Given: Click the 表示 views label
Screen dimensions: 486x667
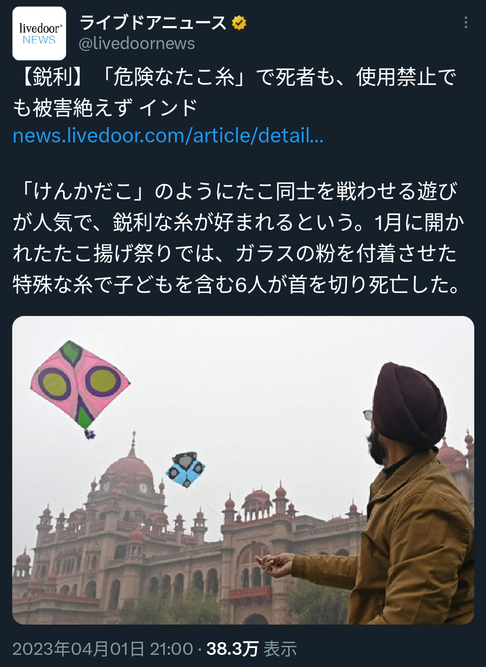Looking at the screenshot, I should [x=280, y=649].
